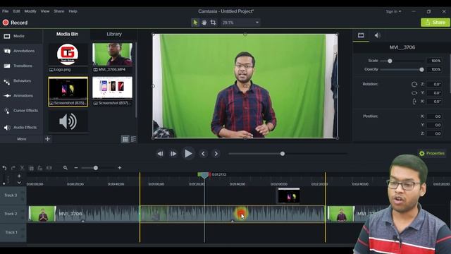The image size is (451, 254).
Task: Click the green Share button
Action: pos(435,23)
